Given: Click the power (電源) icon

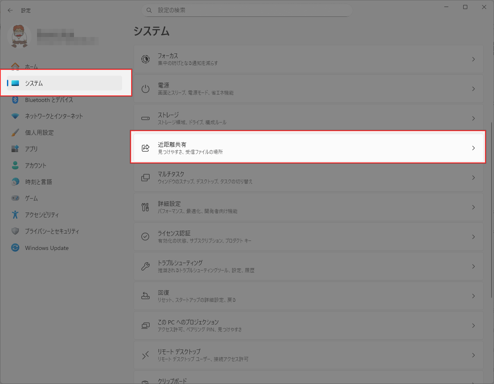Looking at the screenshot, I should pyautogui.click(x=145, y=89).
